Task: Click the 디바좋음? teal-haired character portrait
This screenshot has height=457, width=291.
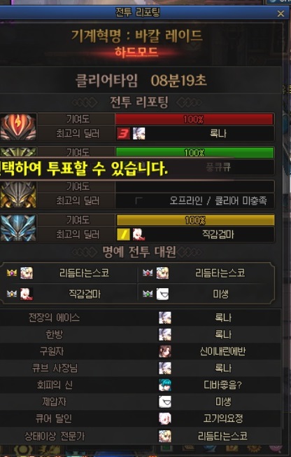Action: click(x=165, y=385)
